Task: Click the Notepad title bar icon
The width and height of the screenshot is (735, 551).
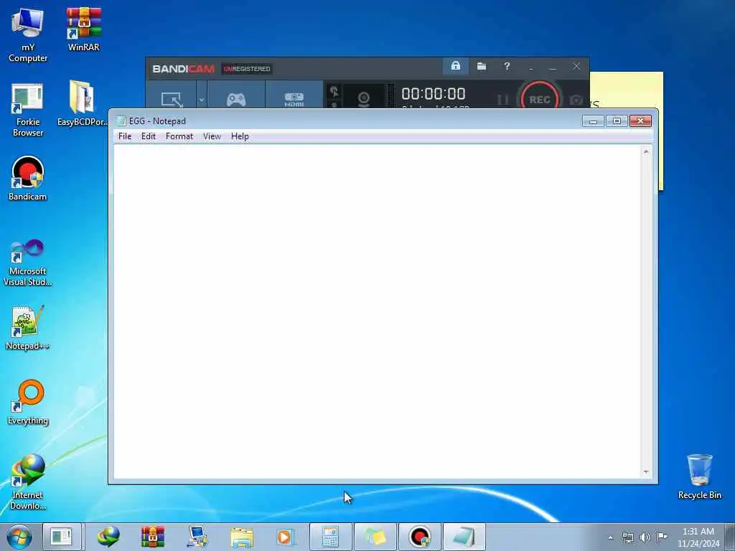Action: [x=121, y=121]
